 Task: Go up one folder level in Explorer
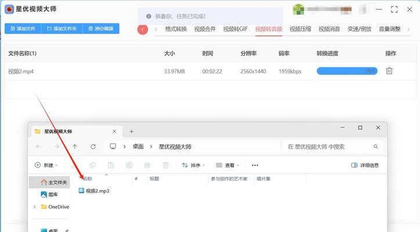[75, 147]
